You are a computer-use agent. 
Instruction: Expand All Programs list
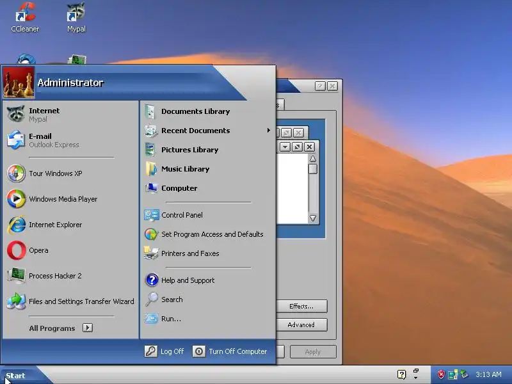click(x=61, y=328)
